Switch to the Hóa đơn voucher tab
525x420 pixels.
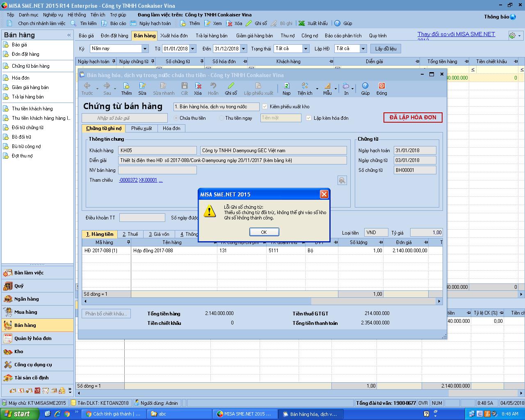171,128
